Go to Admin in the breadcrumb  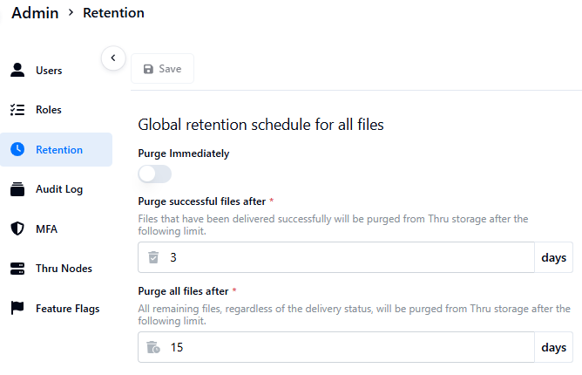[35, 13]
